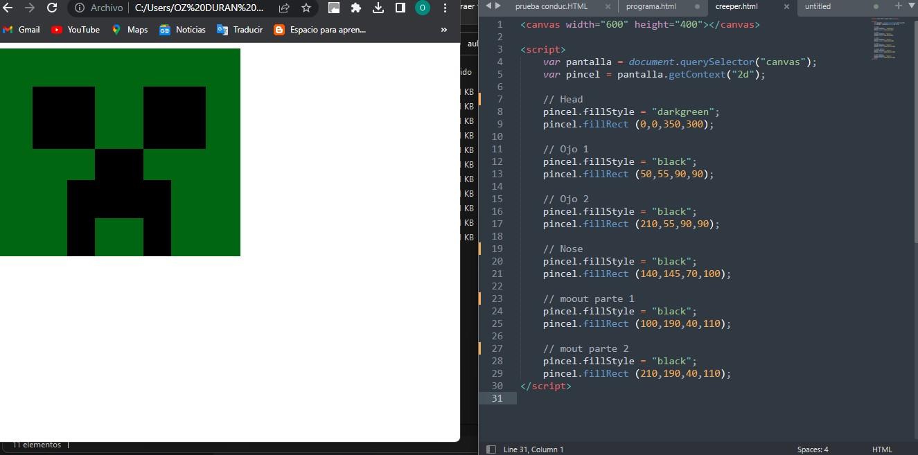Click the forward navigation arrow in Chrome
The width and height of the screenshot is (918, 455).
point(30,8)
